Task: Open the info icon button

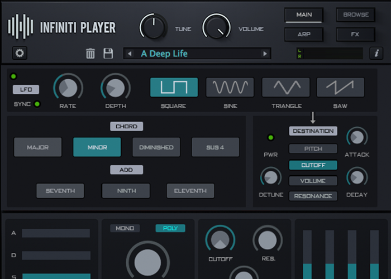Action: pos(376,54)
